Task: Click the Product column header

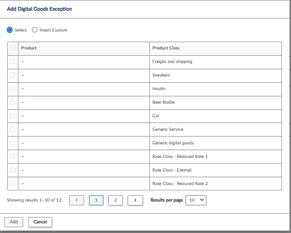Action: coord(84,48)
